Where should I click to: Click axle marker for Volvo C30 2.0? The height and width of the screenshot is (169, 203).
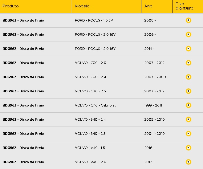(x=189, y=63)
